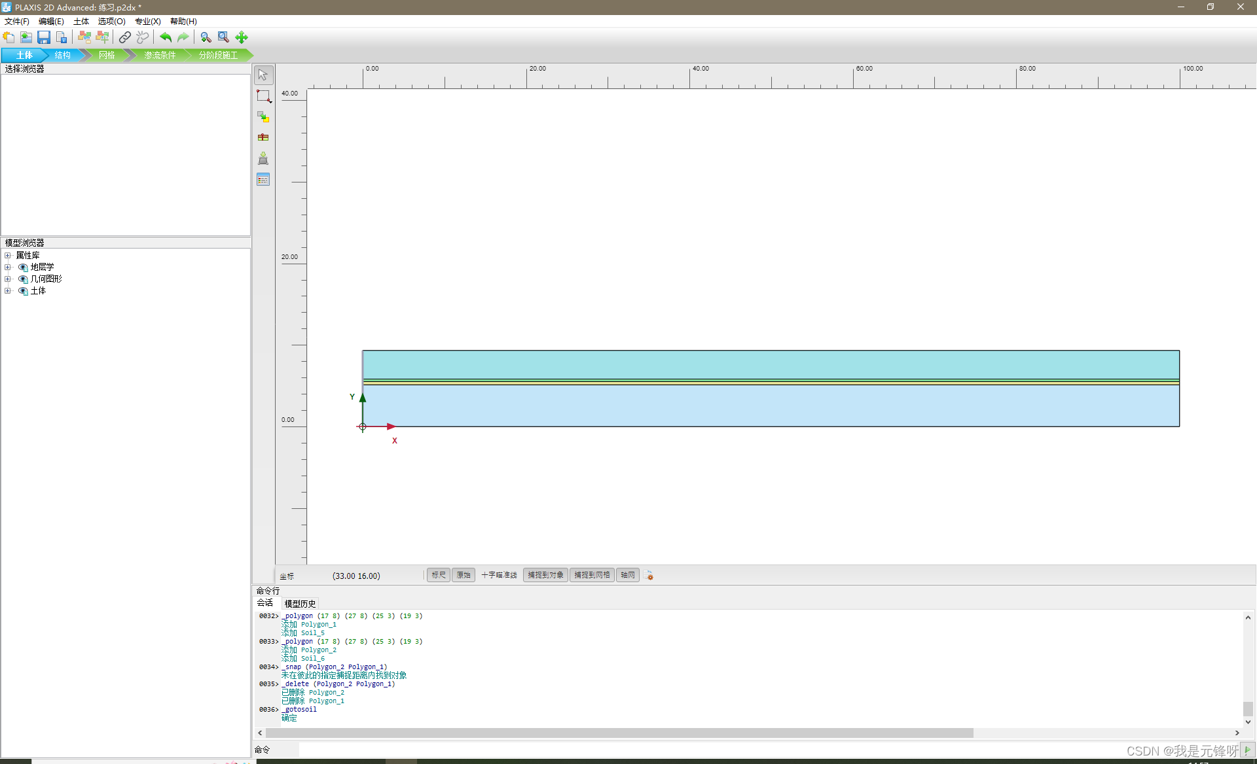
Task: Click the link objects chain icon
Action: click(x=124, y=37)
